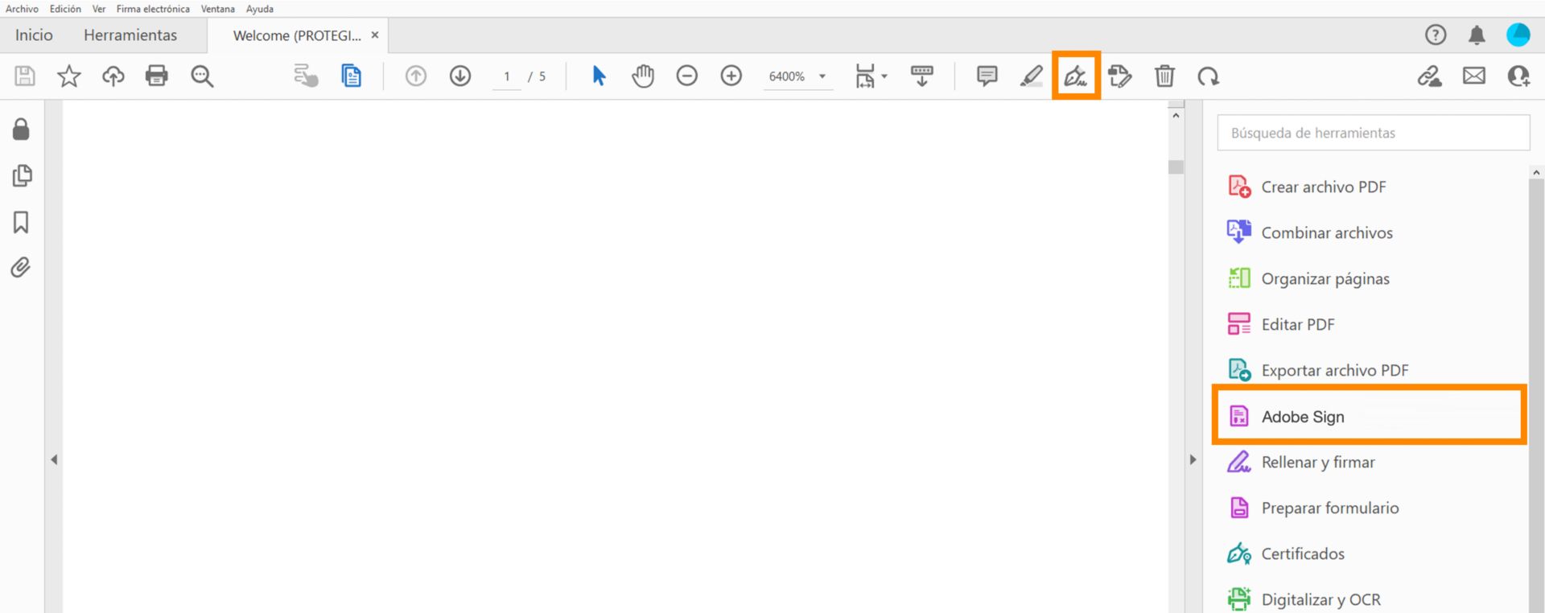The image size is (1545, 613).
Task: Open the Ver menu
Action: [x=99, y=9]
